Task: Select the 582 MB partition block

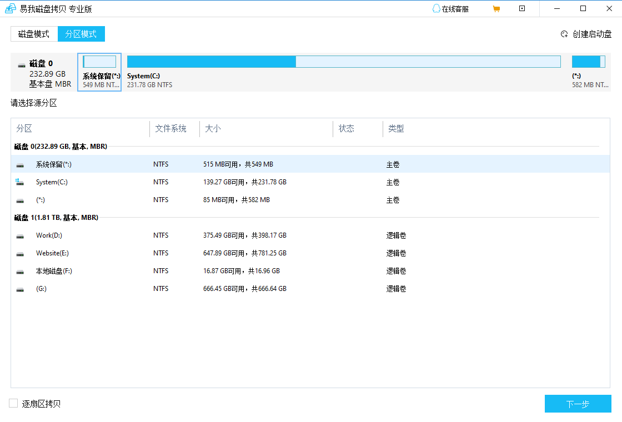Action: click(589, 72)
